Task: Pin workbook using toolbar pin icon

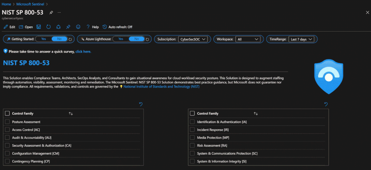Action: point(68,27)
